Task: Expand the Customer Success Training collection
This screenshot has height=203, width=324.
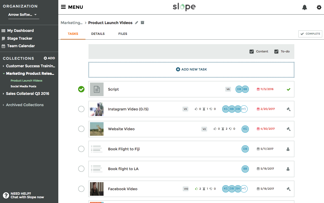Action: pyautogui.click(x=4, y=66)
